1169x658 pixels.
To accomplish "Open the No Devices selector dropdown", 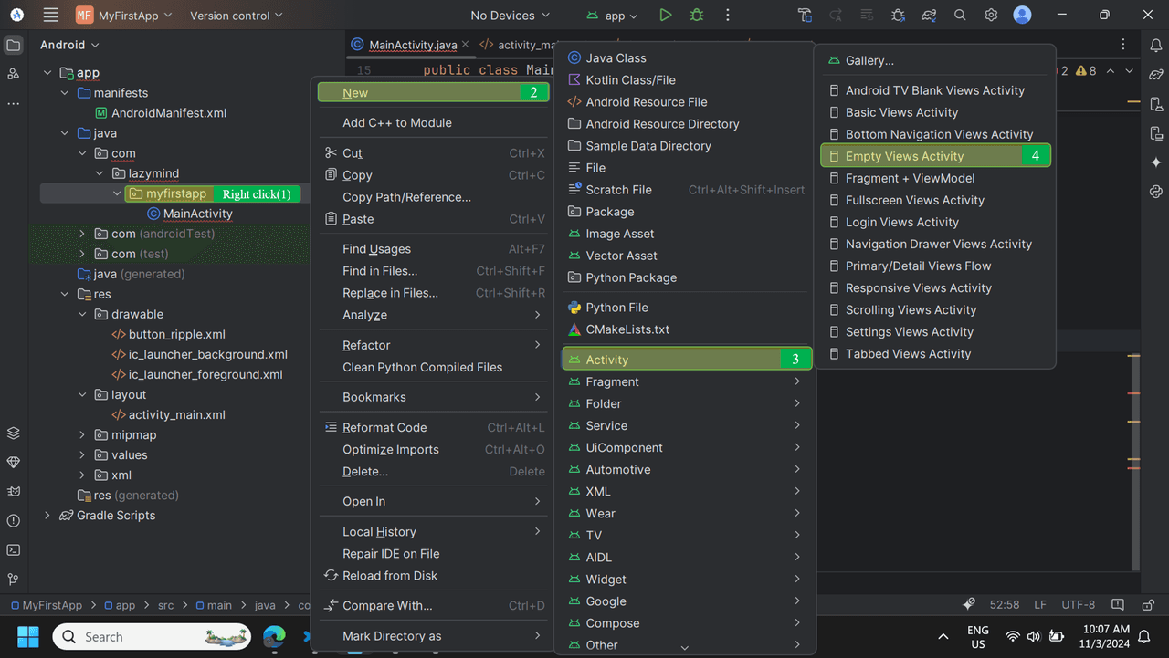I will pos(511,15).
